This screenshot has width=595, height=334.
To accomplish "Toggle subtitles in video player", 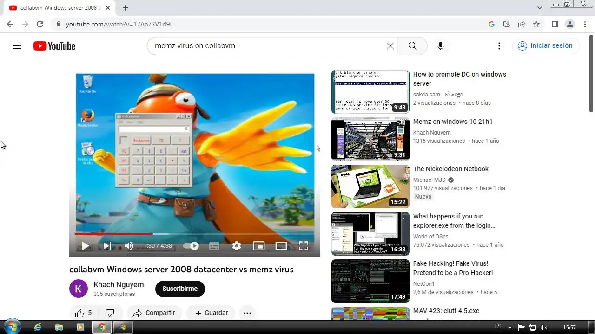I will coord(214,246).
